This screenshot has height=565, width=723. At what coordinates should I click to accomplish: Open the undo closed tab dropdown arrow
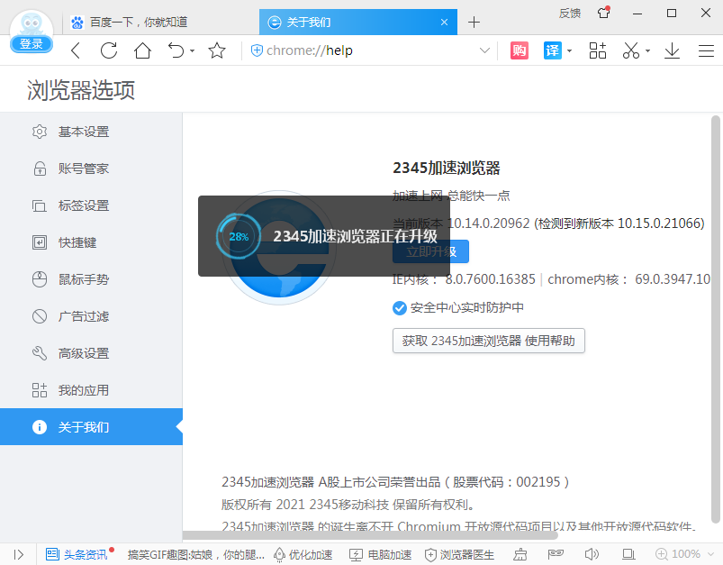tap(192, 50)
